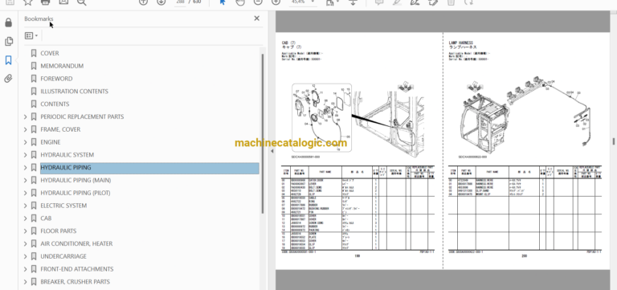Click the find magnifier toolbar icon

pos(81,2)
